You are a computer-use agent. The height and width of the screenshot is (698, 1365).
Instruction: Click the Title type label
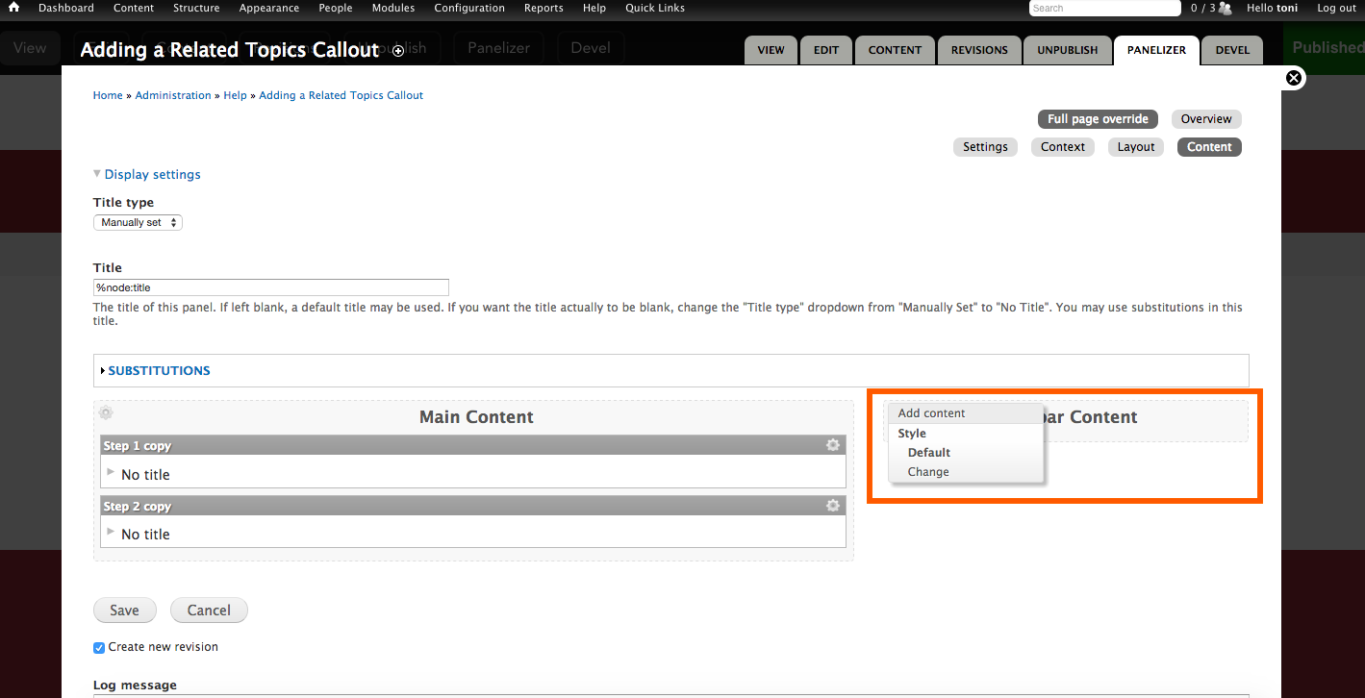pyautogui.click(x=123, y=203)
